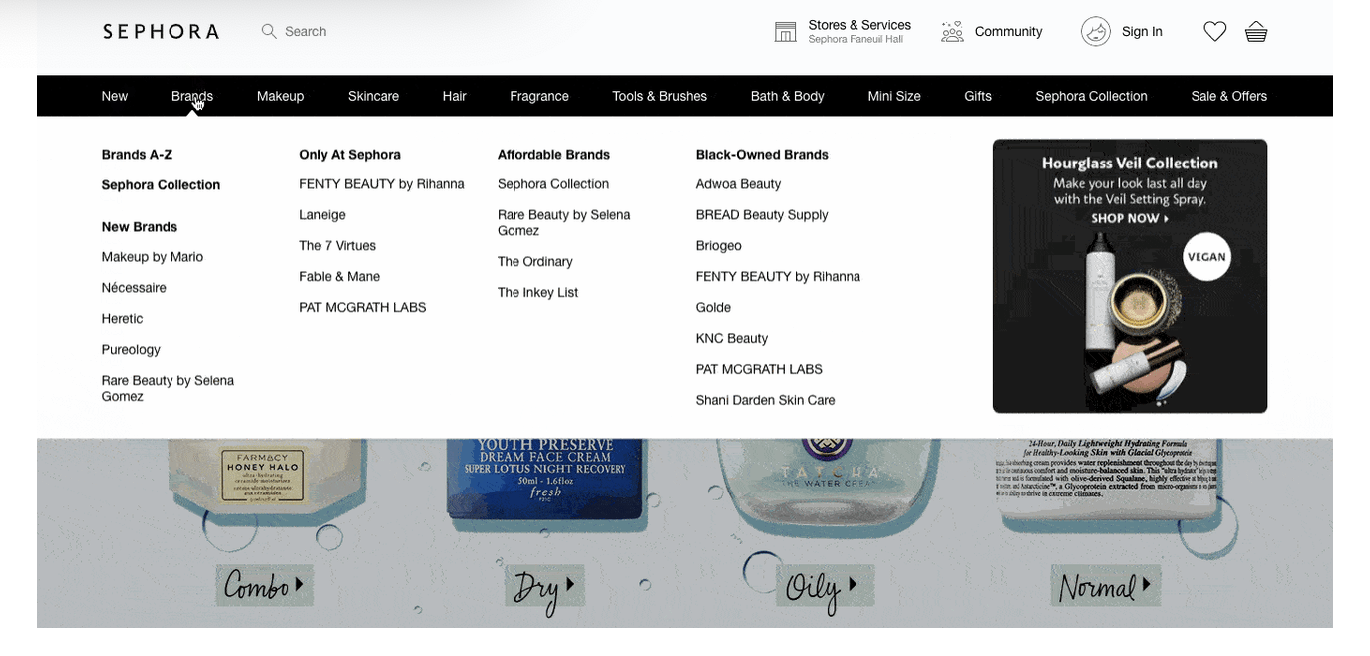Open the Tools & Brushes menu

pos(659,96)
